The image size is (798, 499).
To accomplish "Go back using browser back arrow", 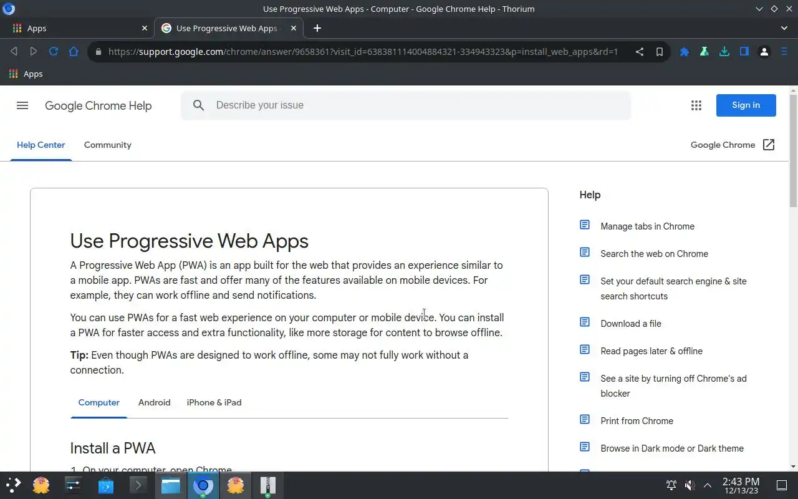I will point(14,52).
